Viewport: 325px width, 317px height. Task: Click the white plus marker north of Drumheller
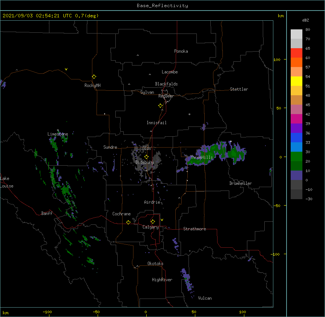pos(231,142)
